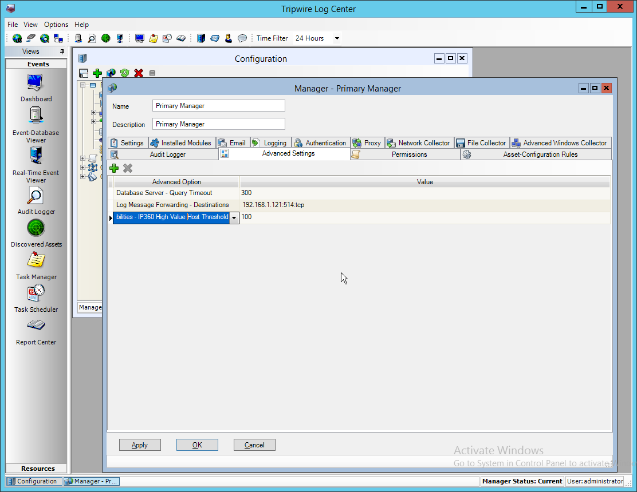The image size is (637, 492).
Task: Expand the tree node beside the tag icon
Action: point(83,176)
